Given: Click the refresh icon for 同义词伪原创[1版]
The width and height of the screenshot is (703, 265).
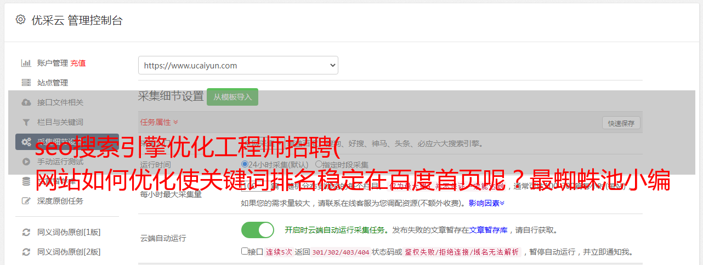Looking at the screenshot, I should [26, 232].
